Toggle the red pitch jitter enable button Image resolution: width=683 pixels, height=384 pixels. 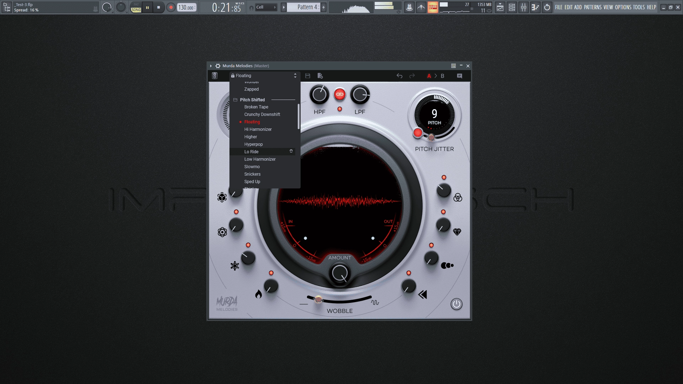(418, 133)
